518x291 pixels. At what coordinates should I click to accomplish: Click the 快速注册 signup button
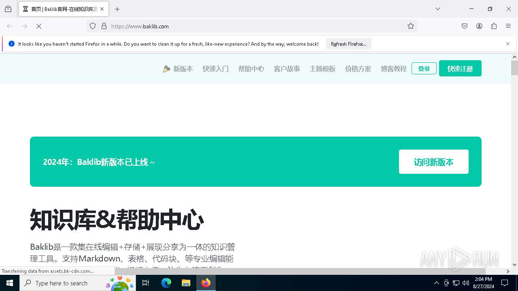460,68
